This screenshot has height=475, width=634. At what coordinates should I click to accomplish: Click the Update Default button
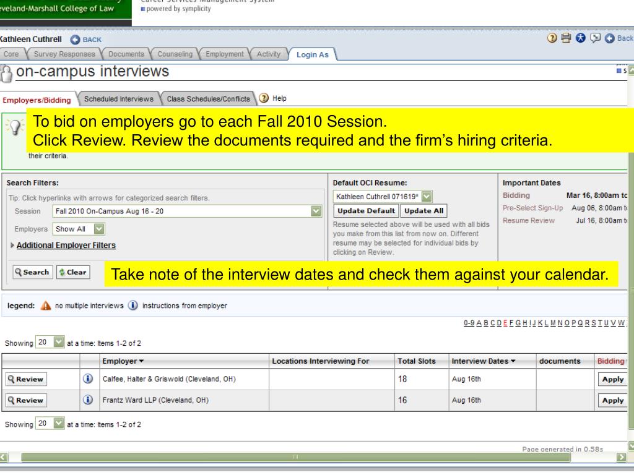[367, 211]
